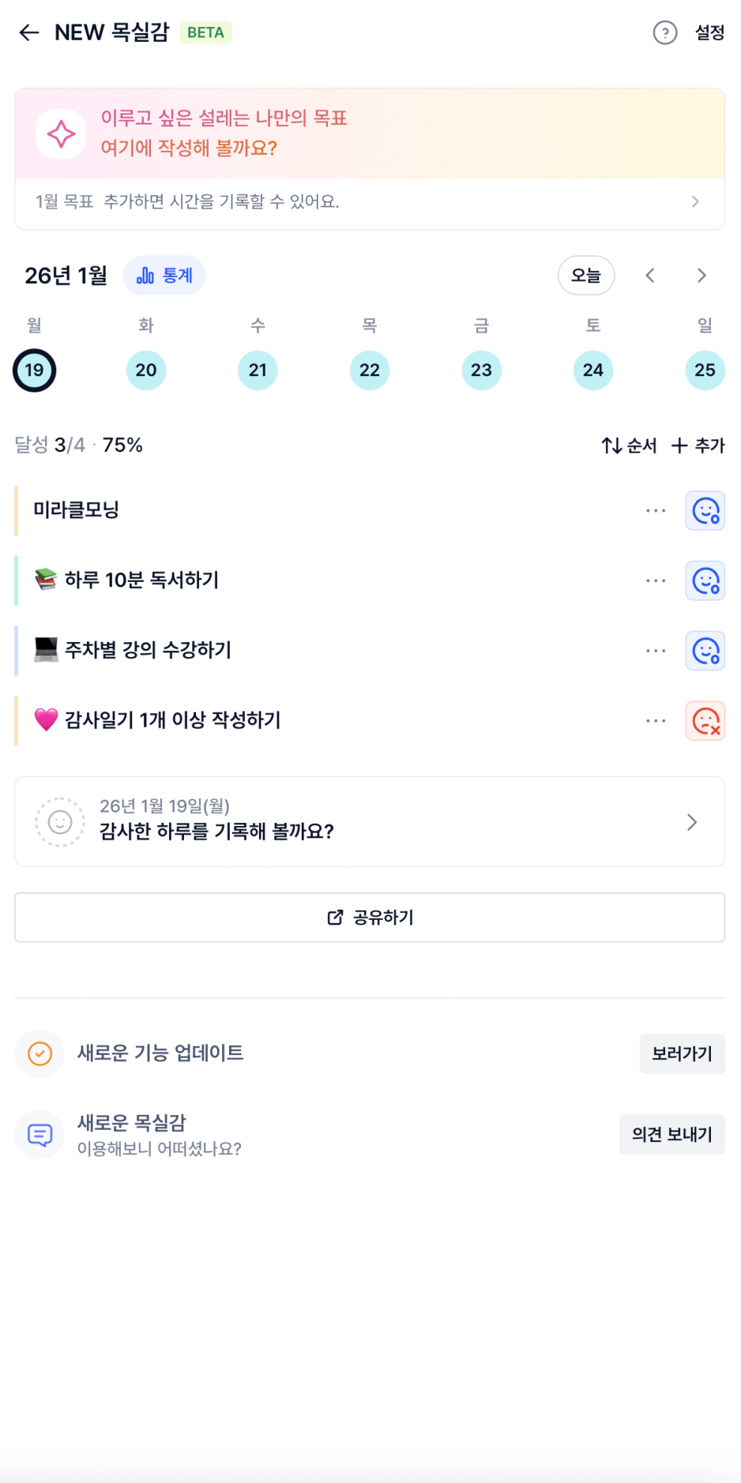Expand the 1월 목표 row chevron
The image size is (741, 1483).
coord(695,202)
